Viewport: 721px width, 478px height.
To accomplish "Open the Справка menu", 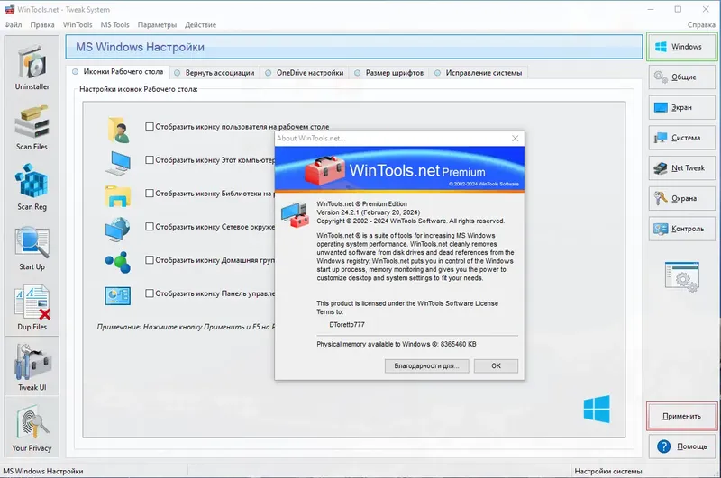I will point(701,25).
